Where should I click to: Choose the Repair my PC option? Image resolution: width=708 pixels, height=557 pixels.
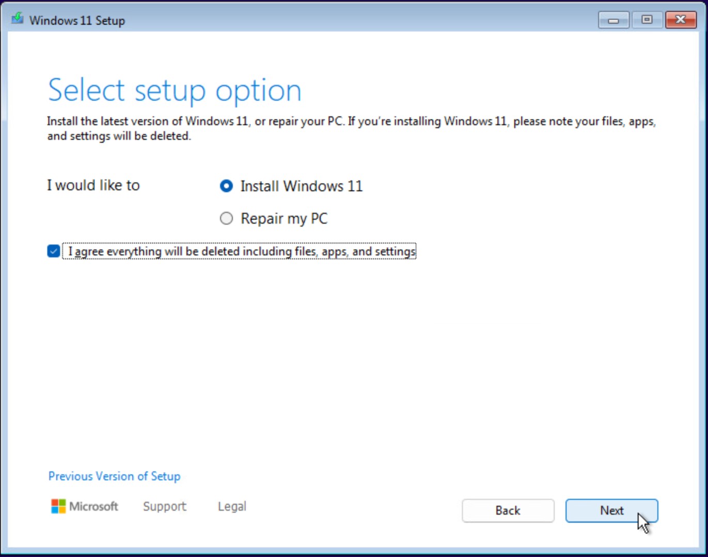226,219
